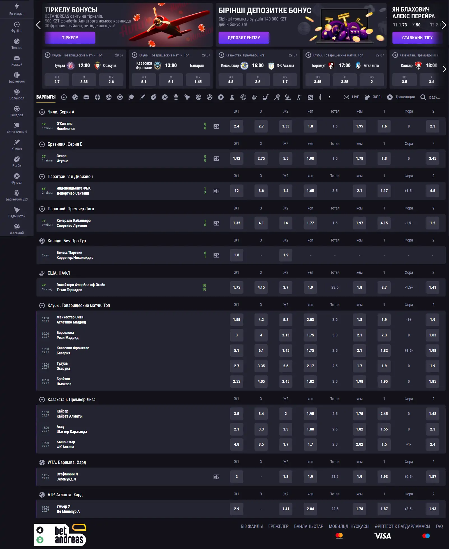Filter by water polo swimmer icon in filter bar
The width and height of the screenshot is (449, 549).
(288, 97)
